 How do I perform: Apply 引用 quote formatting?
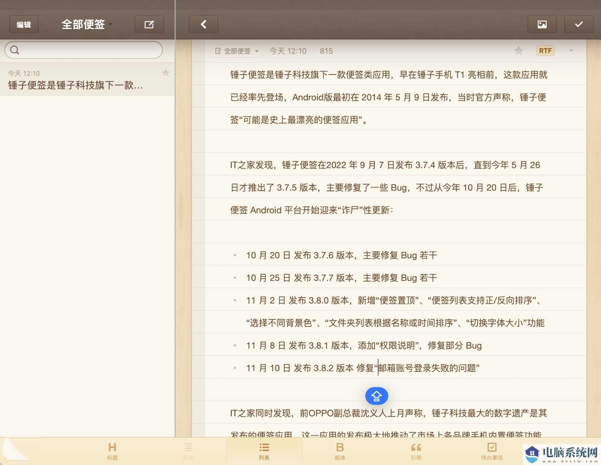pyautogui.click(x=416, y=451)
